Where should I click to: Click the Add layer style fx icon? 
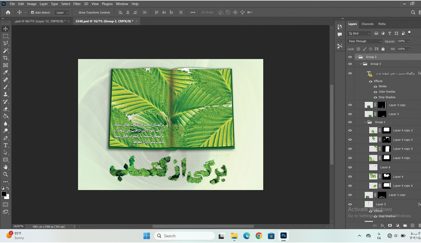coord(382,225)
